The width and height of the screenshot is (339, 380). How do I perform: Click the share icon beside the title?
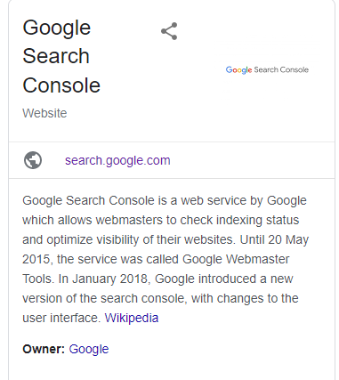pos(169,31)
